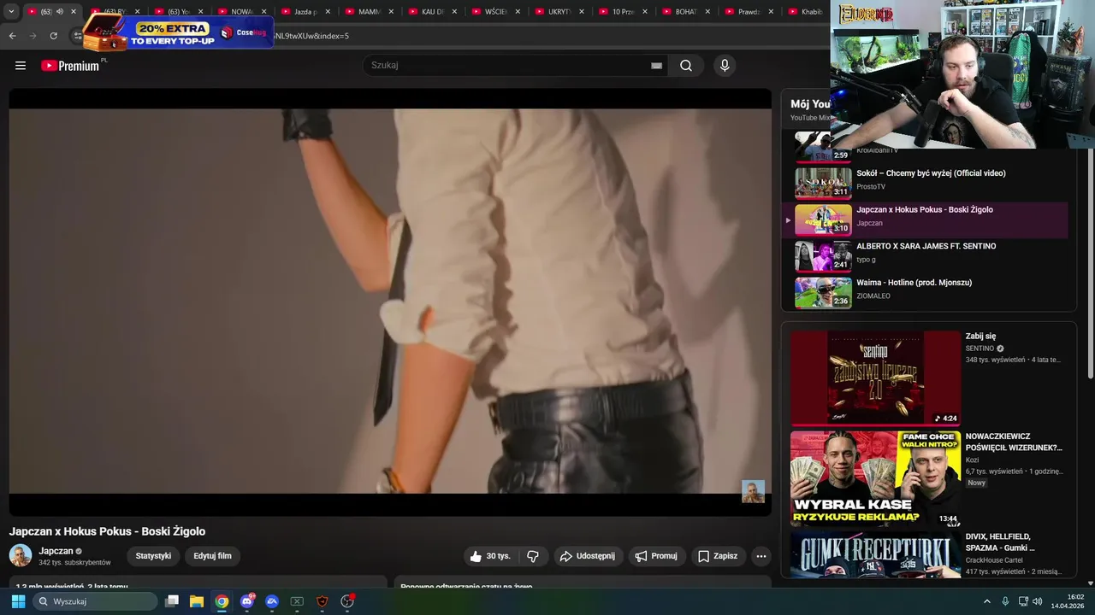
Task: Open the clock and date 16:02
Action: [1068, 601]
